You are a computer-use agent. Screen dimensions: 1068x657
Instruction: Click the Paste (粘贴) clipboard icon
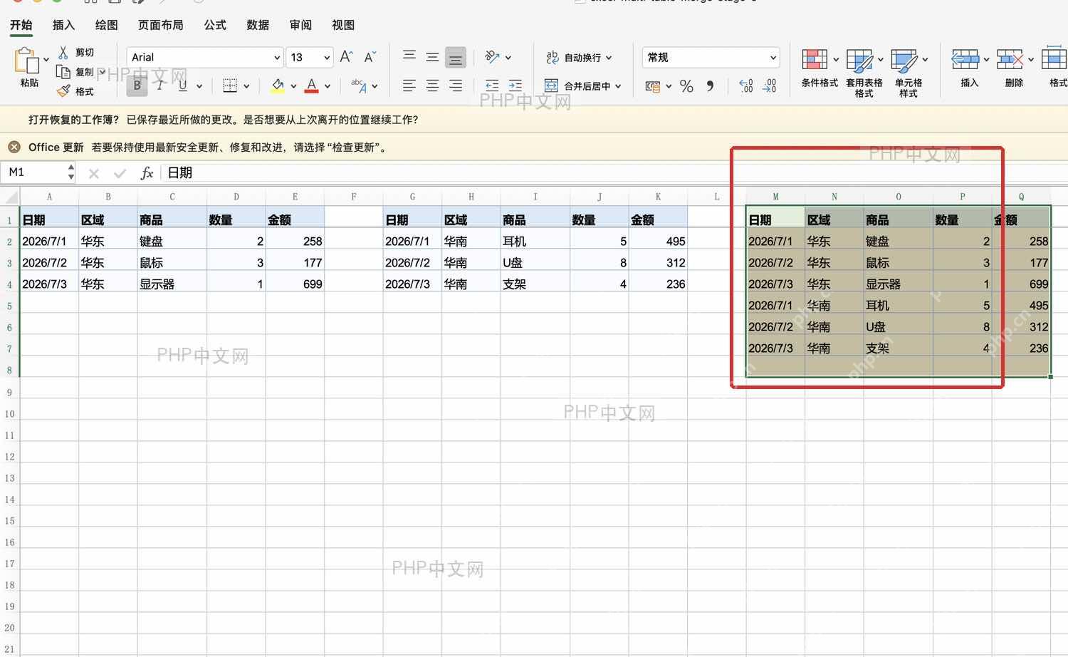[27, 61]
